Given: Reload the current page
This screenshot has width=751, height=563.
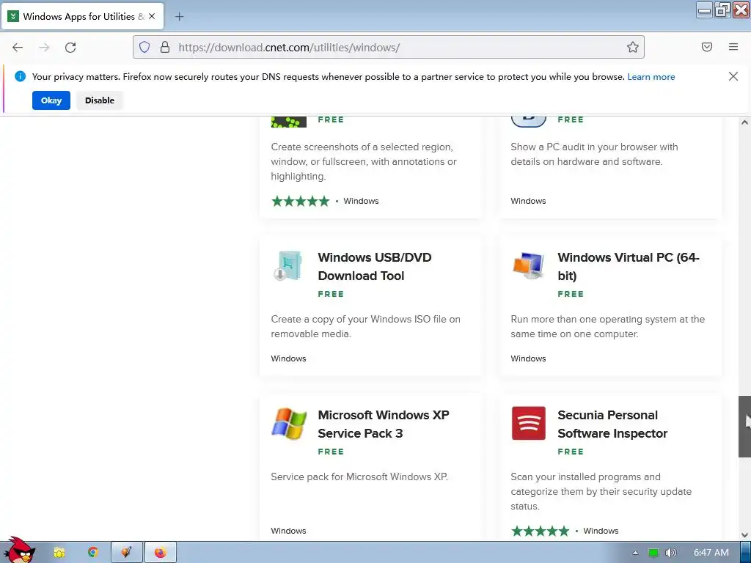Looking at the screenshot, I should [70, 48].
